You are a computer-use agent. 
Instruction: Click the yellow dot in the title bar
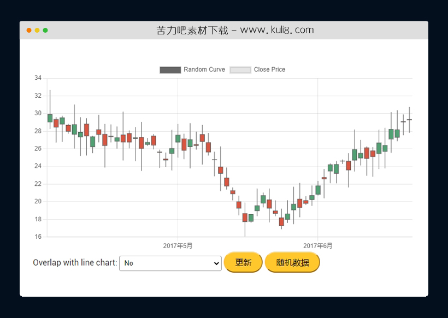(x=37, y=30)
